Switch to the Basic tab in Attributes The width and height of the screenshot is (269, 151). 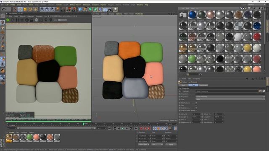pyautogui.click(x=183, y=85)
